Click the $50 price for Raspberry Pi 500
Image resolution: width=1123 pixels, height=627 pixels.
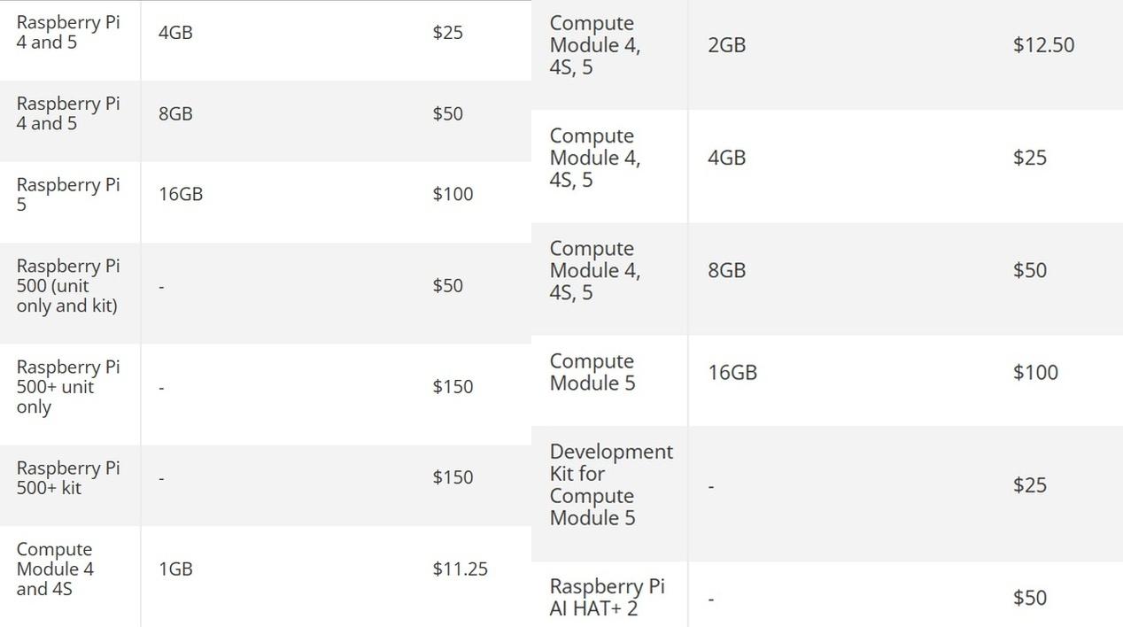[447, 286]
